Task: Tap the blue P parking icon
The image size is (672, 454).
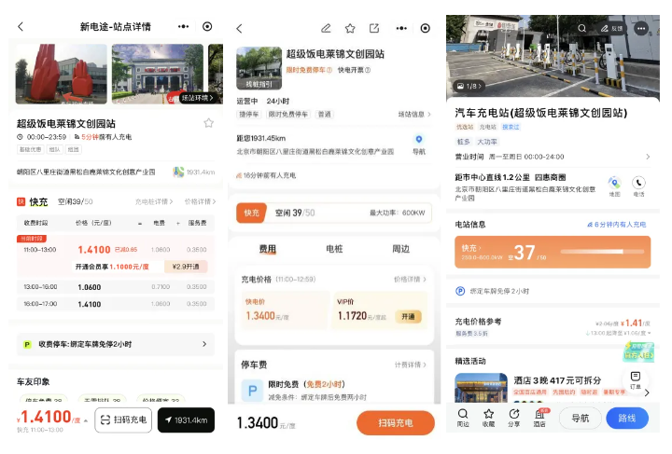Action: 252,391
